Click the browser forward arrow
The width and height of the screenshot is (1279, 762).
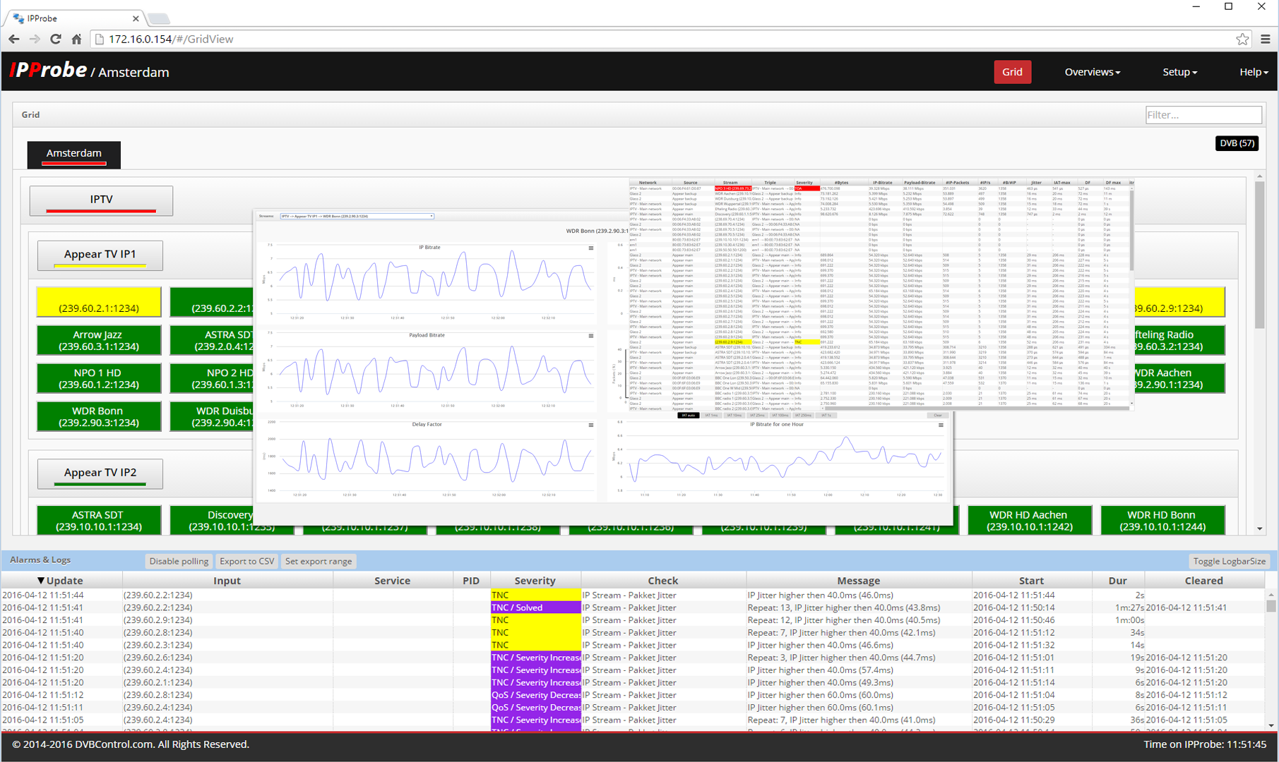[x=35, y=40]
